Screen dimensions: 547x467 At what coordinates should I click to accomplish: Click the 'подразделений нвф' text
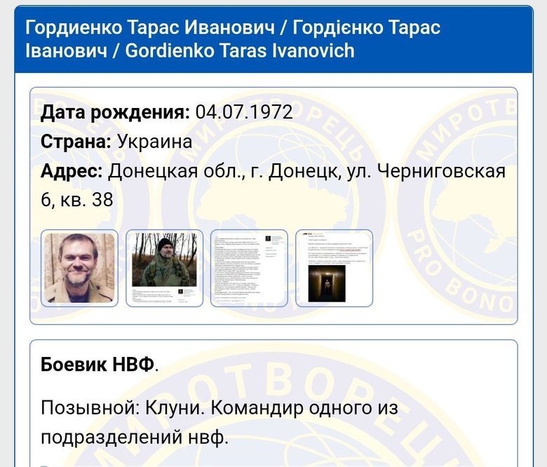(x=134, y=437)
